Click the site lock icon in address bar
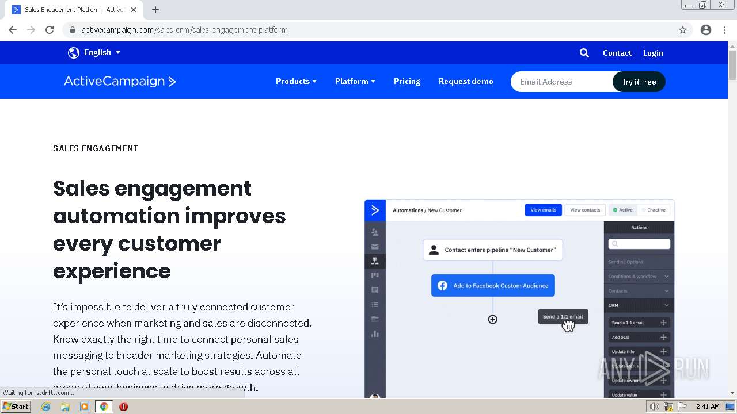Image resolution: width=737 pixels, height=414 pixels. [x=73, y=30]
